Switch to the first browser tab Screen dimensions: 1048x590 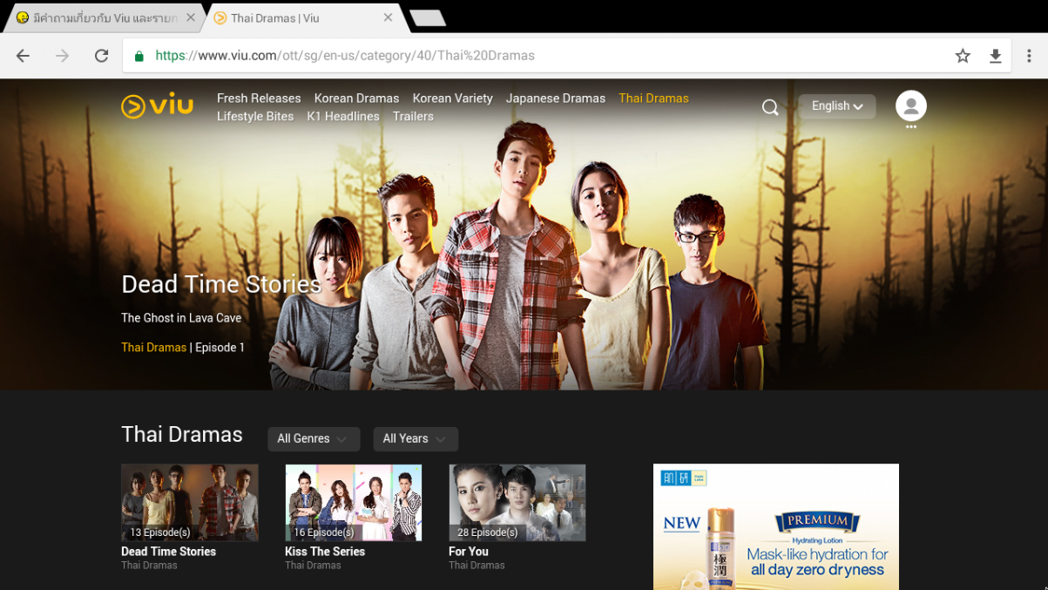coord(103,17)
